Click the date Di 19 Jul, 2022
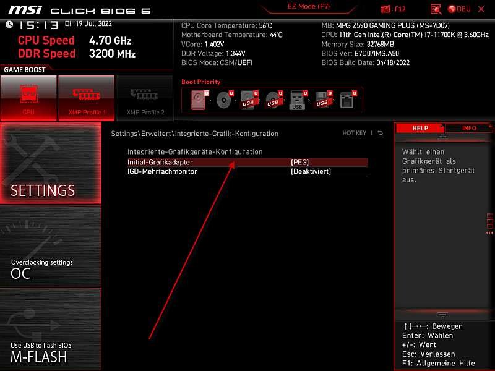This screenshot has width=495, height=371. click(x=88, y=23)
